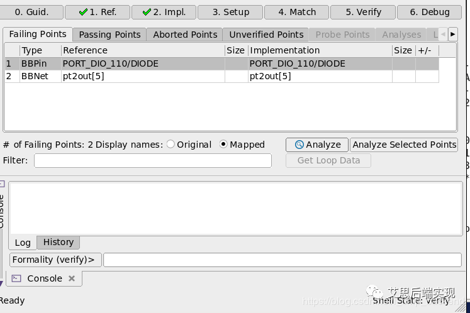Close the Console tab with X icon
Screen dimensions: 470x313
tap(72, 278)
